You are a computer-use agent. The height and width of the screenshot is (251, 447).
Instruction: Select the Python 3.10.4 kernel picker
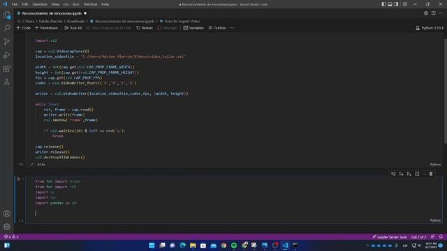(430, 28)
